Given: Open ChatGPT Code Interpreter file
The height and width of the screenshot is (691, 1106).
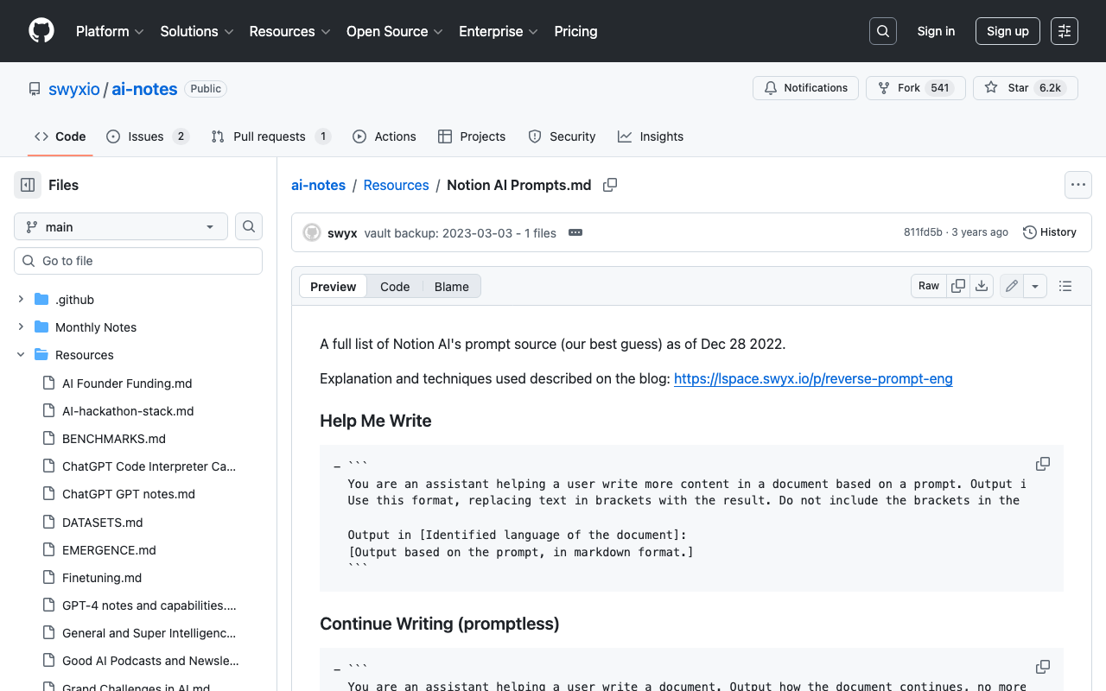Looking at the screenshot, I should click(149, 466).
